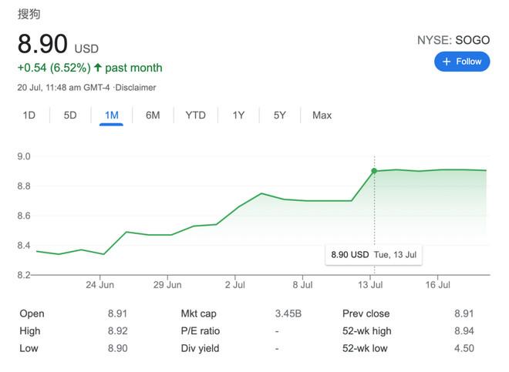Switch to the YTD chart range
This screenshot has height=372, width=509.
[195, 115]
